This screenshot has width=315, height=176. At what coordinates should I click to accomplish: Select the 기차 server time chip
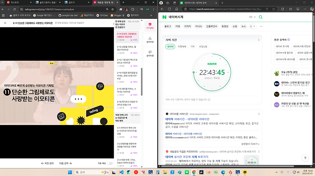193,47
